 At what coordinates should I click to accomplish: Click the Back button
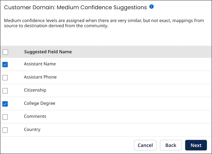pyautogui.click(x=171, y=145)
